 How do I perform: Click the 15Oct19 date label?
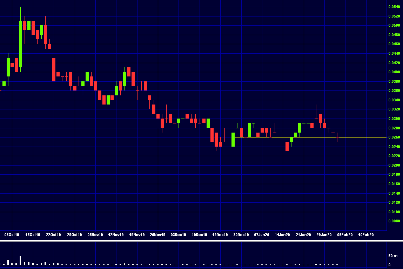(33, 235)
